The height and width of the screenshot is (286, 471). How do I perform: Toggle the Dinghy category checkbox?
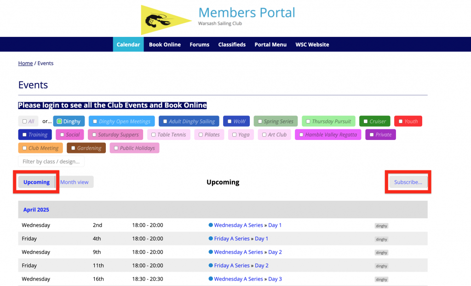(x=59, y=122)
